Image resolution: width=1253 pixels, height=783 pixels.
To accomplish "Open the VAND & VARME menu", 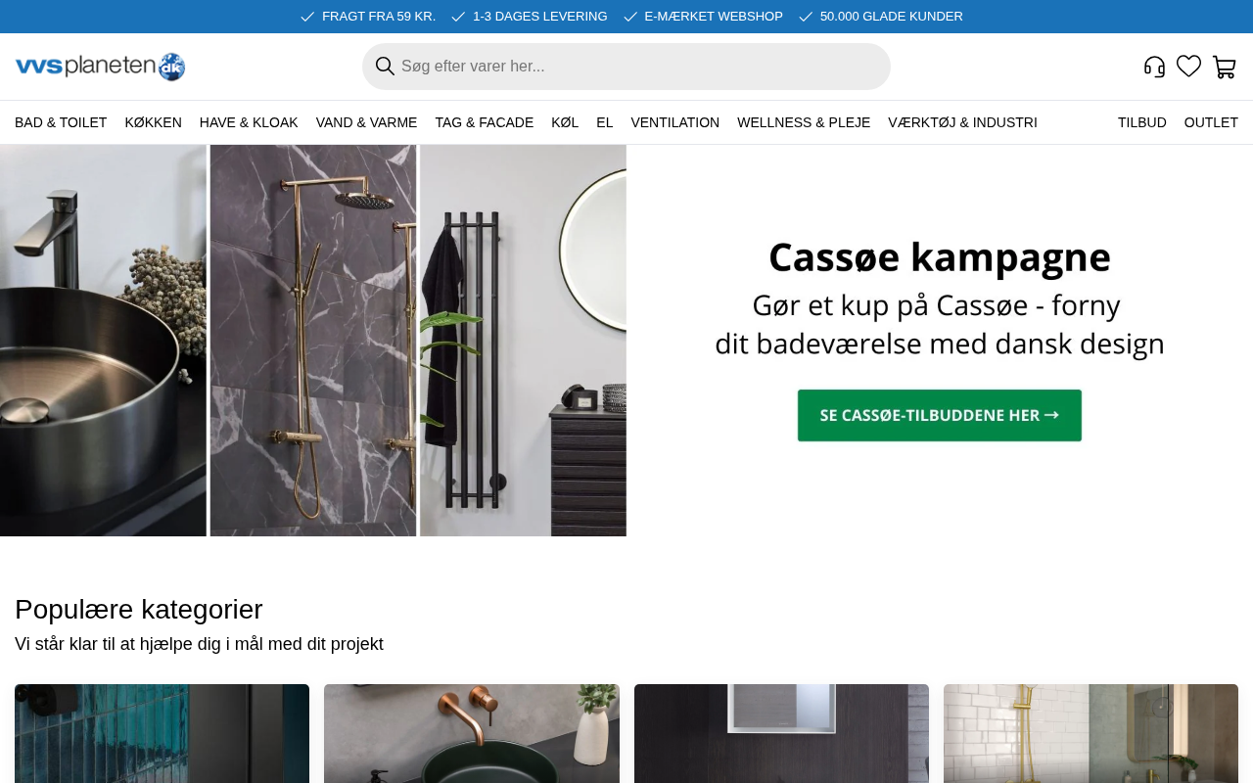I will (366, 122).
